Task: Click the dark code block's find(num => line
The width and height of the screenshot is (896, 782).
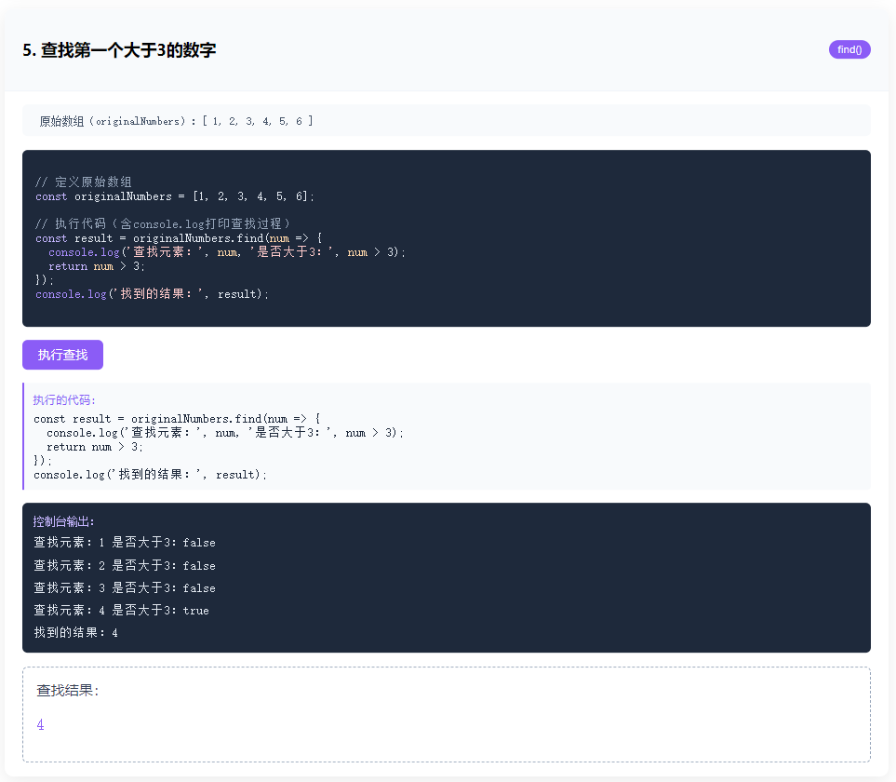Action: [179, 238]
